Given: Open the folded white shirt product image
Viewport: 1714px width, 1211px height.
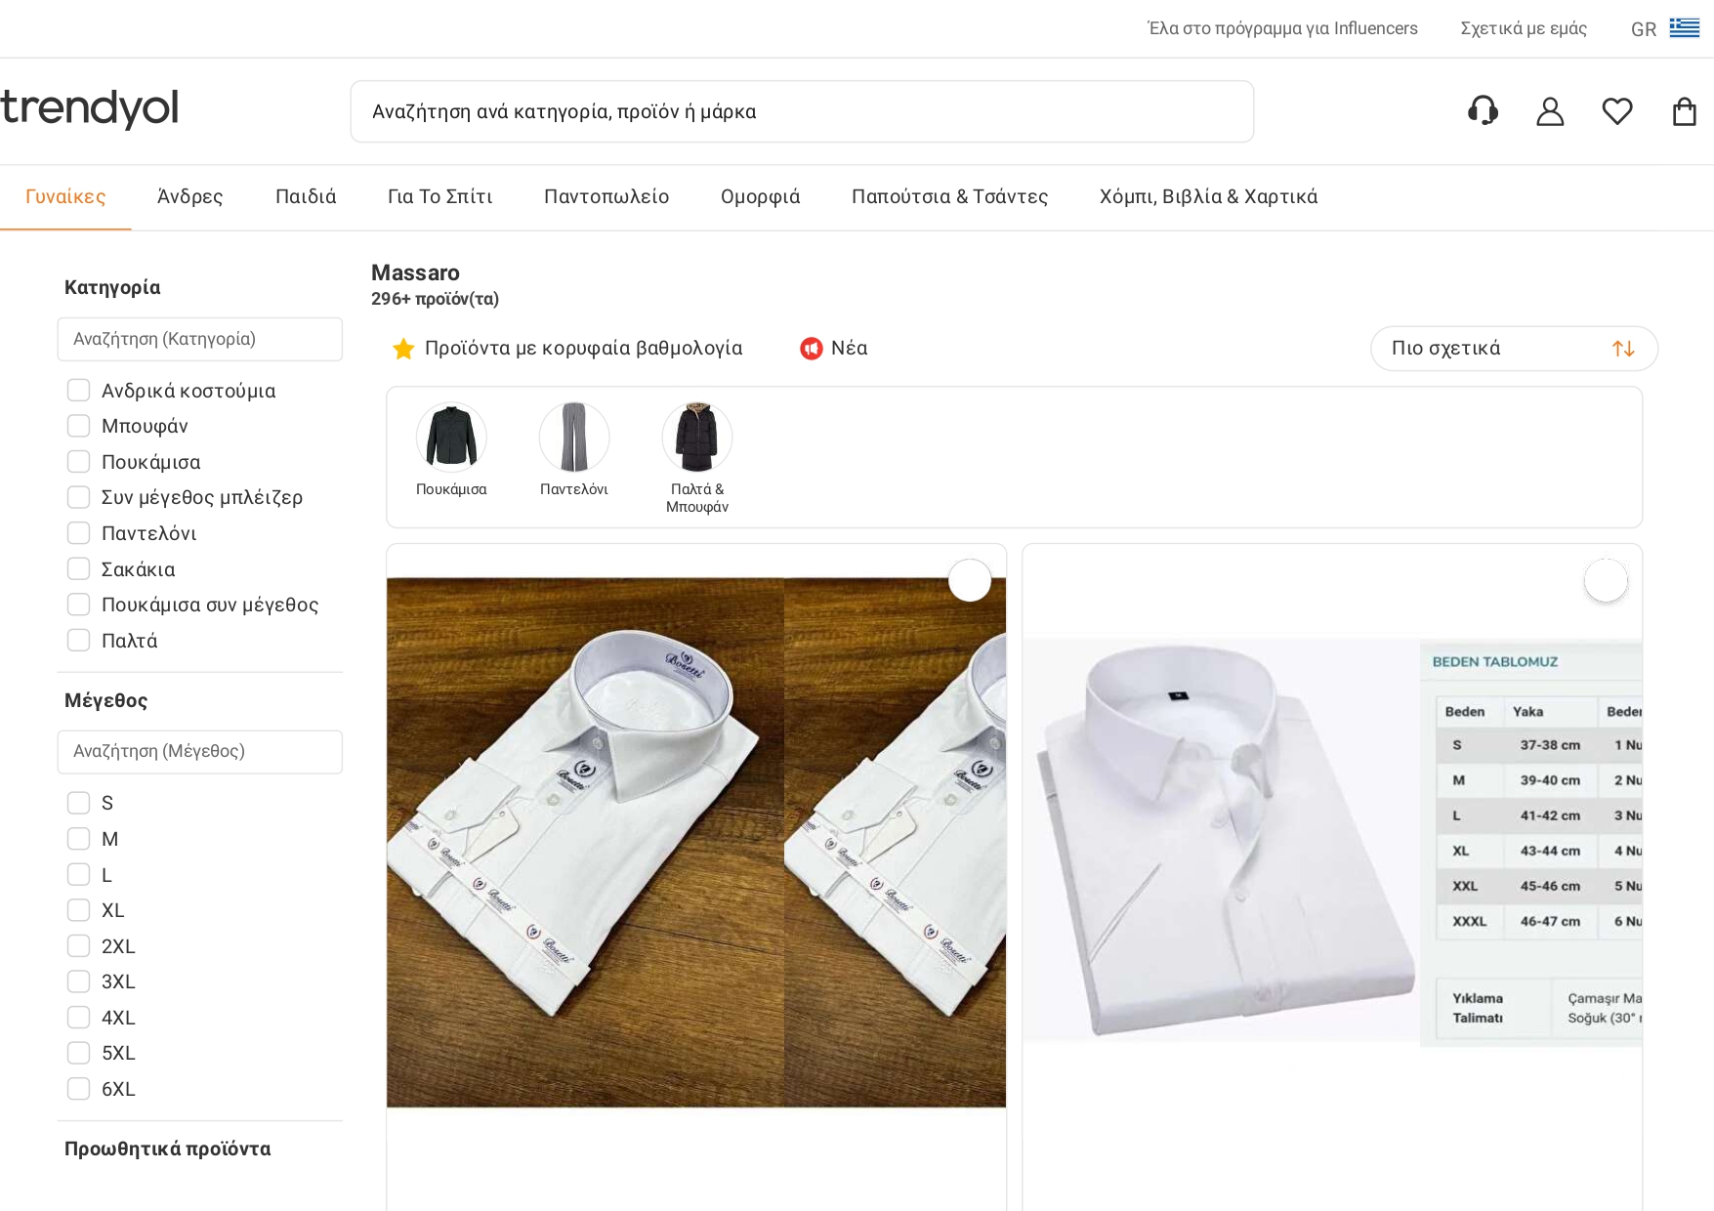Looking at the screenshot, I should coord(695,842).
